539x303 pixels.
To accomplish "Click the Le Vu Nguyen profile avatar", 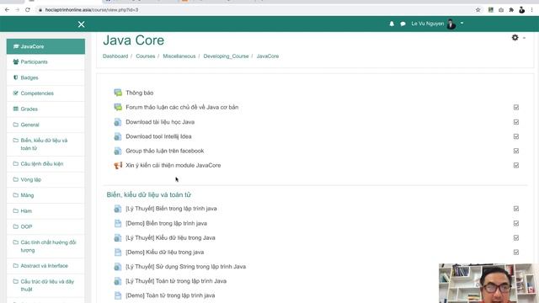I will click(x=451, y=24).
